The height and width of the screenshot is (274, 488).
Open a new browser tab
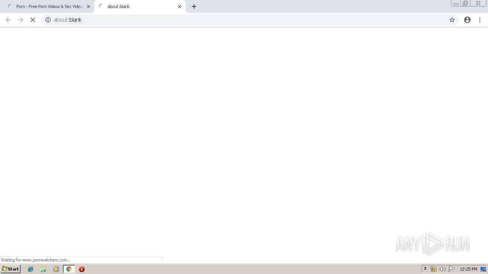point(194,6)
